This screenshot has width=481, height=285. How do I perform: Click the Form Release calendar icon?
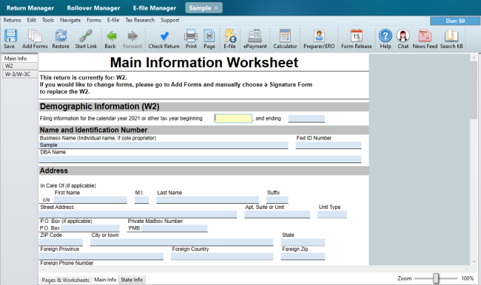357,36
